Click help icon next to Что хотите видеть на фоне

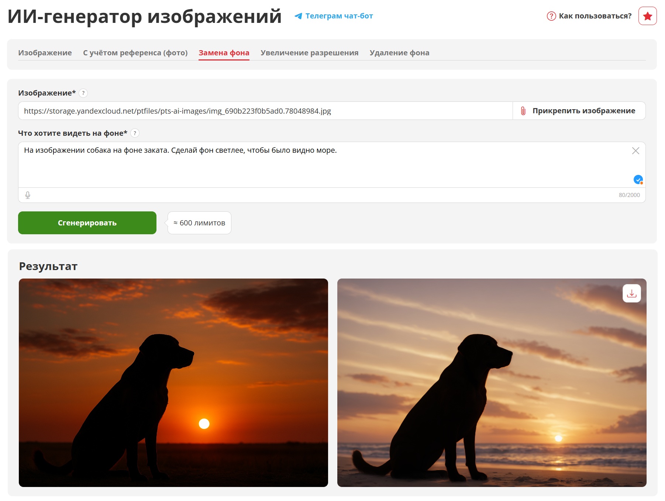[135, 133]
